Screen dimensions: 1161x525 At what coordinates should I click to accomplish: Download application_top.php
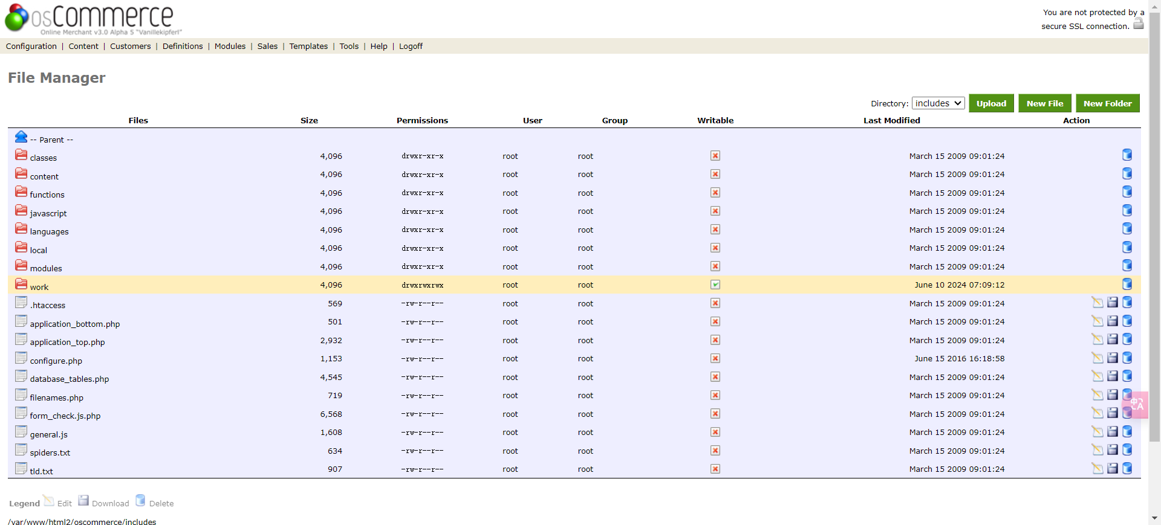[x=1113, y=340]
